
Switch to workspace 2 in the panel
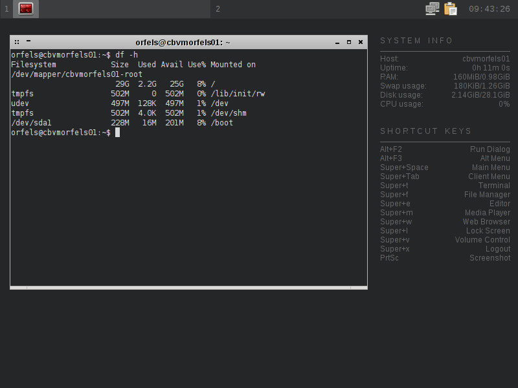click(x=218, y=9)
